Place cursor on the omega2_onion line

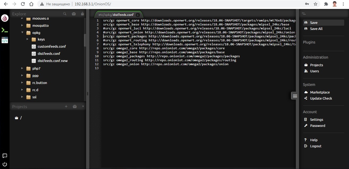[x=166, y=64]
